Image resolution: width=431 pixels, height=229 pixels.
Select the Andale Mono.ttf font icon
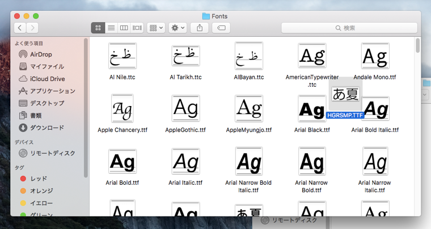coord(375,56)
